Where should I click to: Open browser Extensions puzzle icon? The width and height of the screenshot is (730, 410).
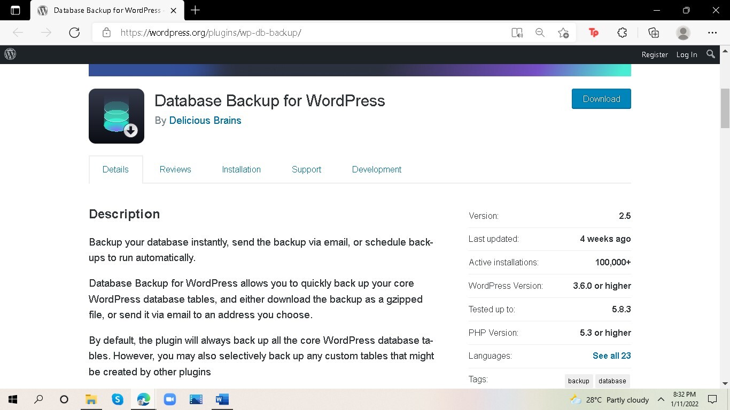(x=622, y=33)
